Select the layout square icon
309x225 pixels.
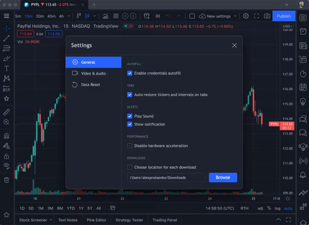192,16
